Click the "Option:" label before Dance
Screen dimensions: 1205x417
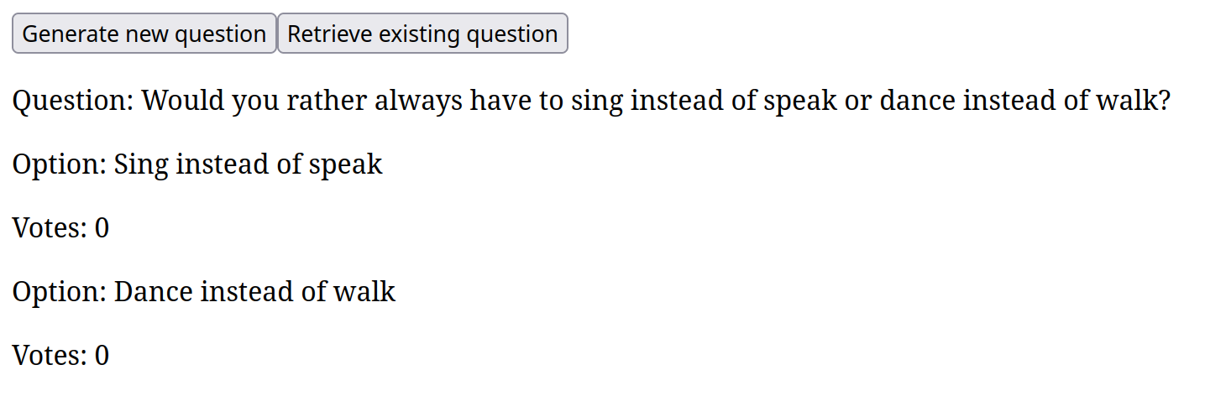60,292
